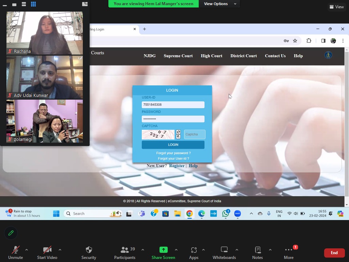Screen dimensions: 349x262
Task: Turn on camera with Start Video
Action: (x=47, y=253)
